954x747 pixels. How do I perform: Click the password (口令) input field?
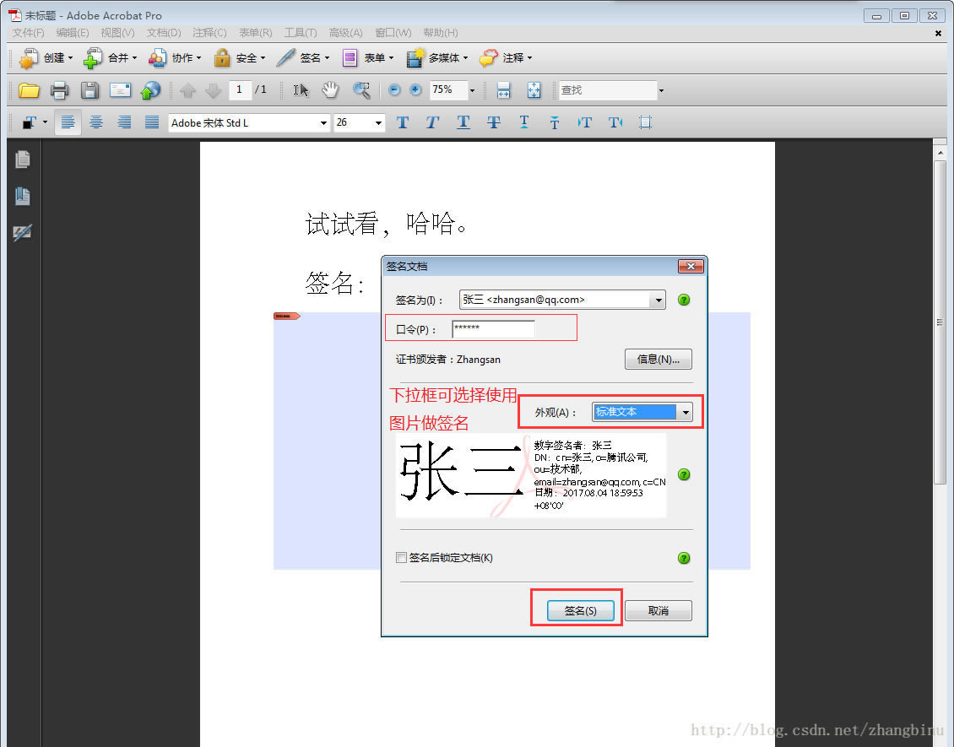click(493, 329)
